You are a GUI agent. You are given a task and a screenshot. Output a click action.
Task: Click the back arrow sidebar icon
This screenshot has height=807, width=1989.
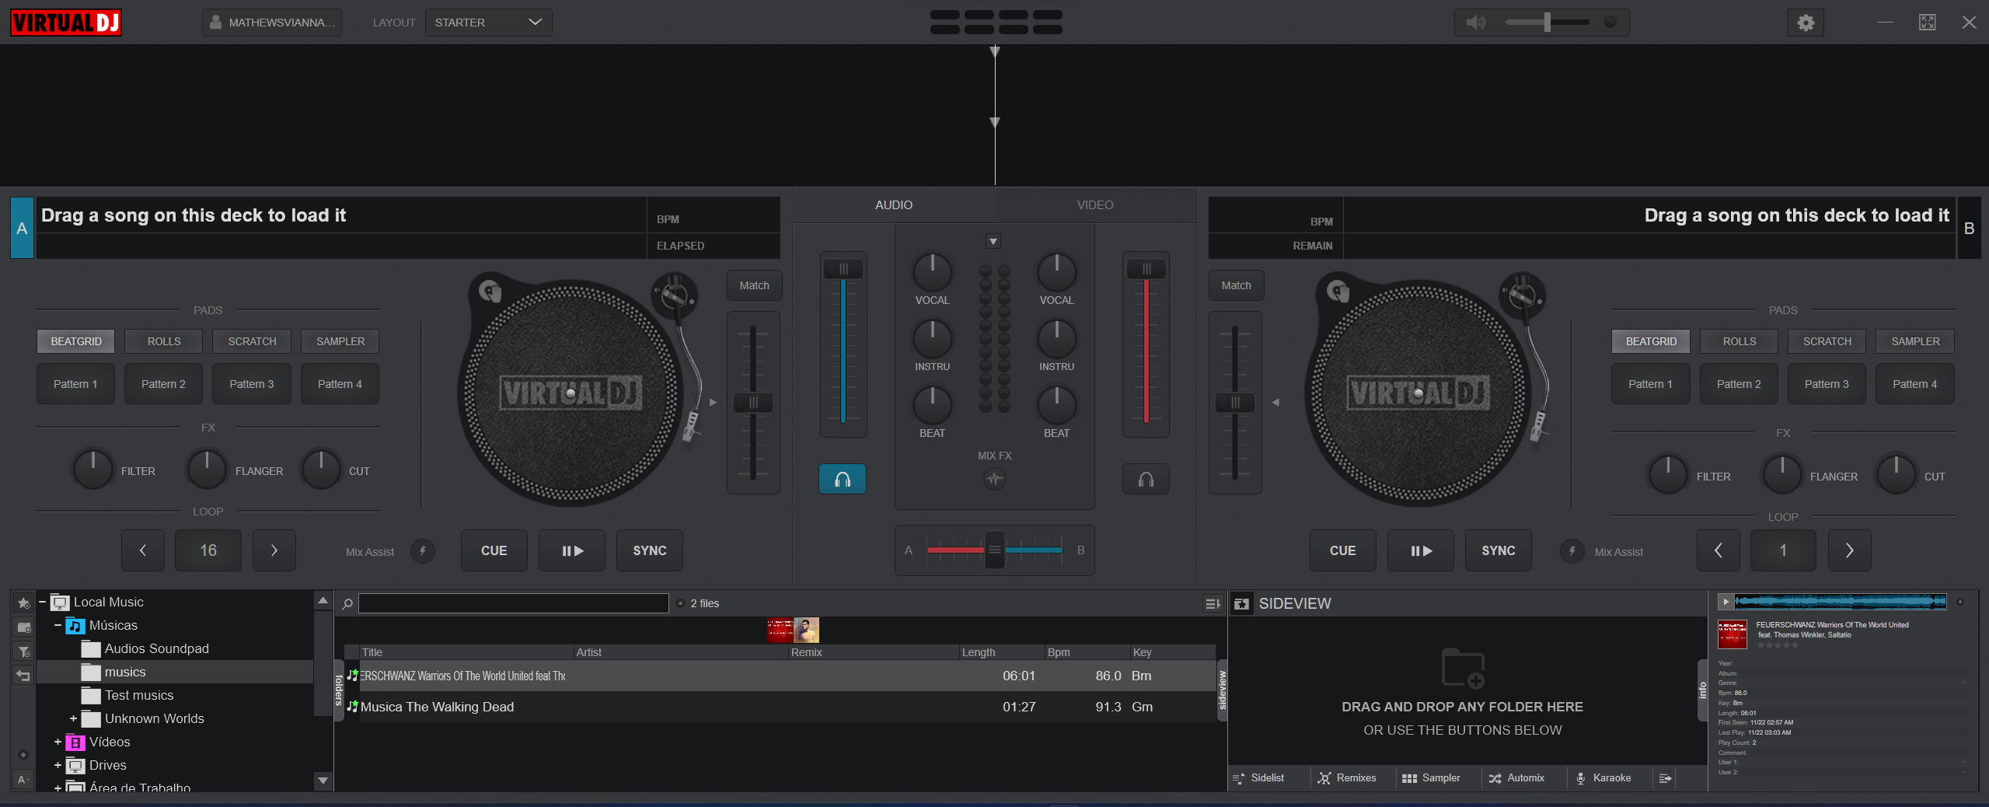(24, 676)
